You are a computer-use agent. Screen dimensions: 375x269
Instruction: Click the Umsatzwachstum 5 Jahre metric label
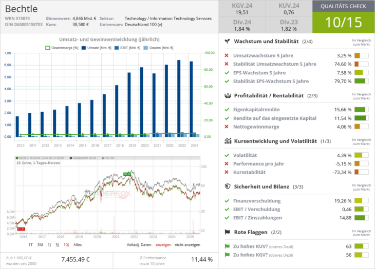263,55
